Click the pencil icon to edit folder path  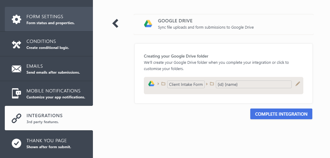298,84
